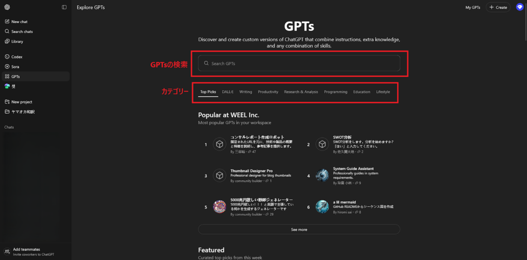Open Search chats in sidebar
527x260 pixels.
pyautogui.click(x=36, y=31)
